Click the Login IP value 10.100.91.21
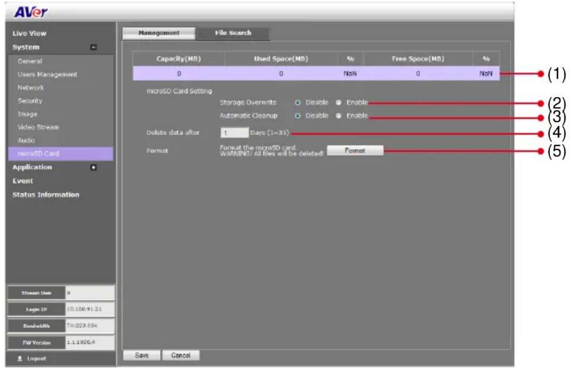Screen dimensions: 571x368 90,310
